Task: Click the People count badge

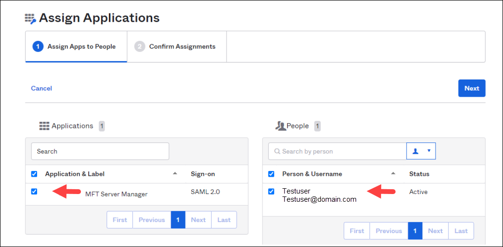Action: pyautogui.click(x=317, y=126)
